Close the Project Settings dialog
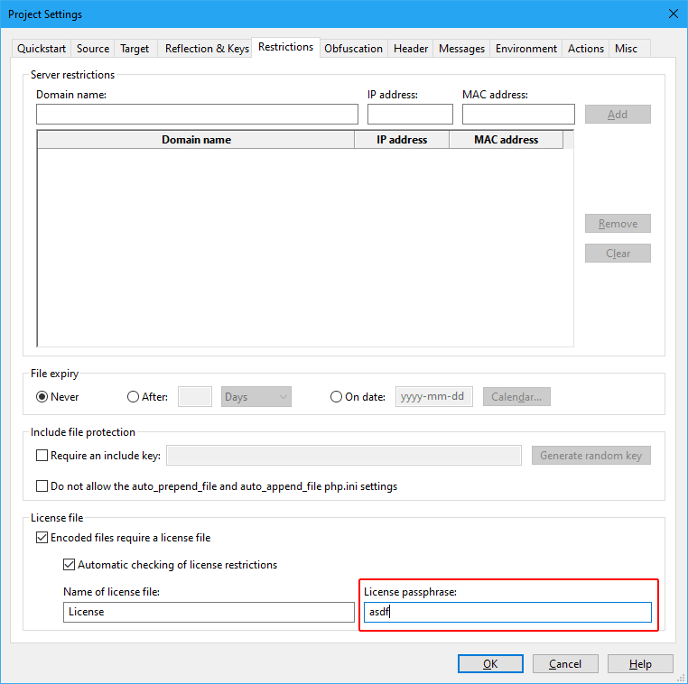 pos(673,14)
